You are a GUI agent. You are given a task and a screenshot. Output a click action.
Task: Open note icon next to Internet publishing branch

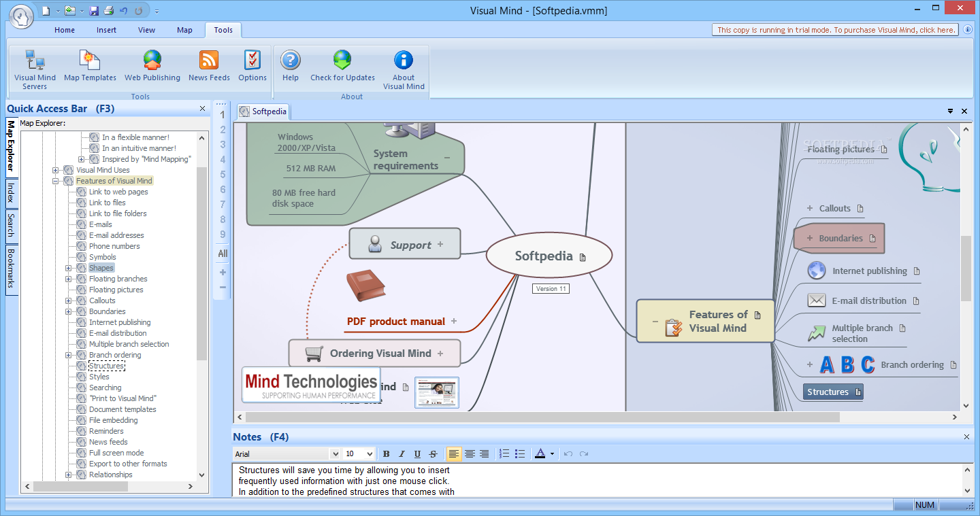click(917, 271)
